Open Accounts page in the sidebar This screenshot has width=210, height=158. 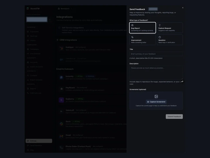point(34,62)
